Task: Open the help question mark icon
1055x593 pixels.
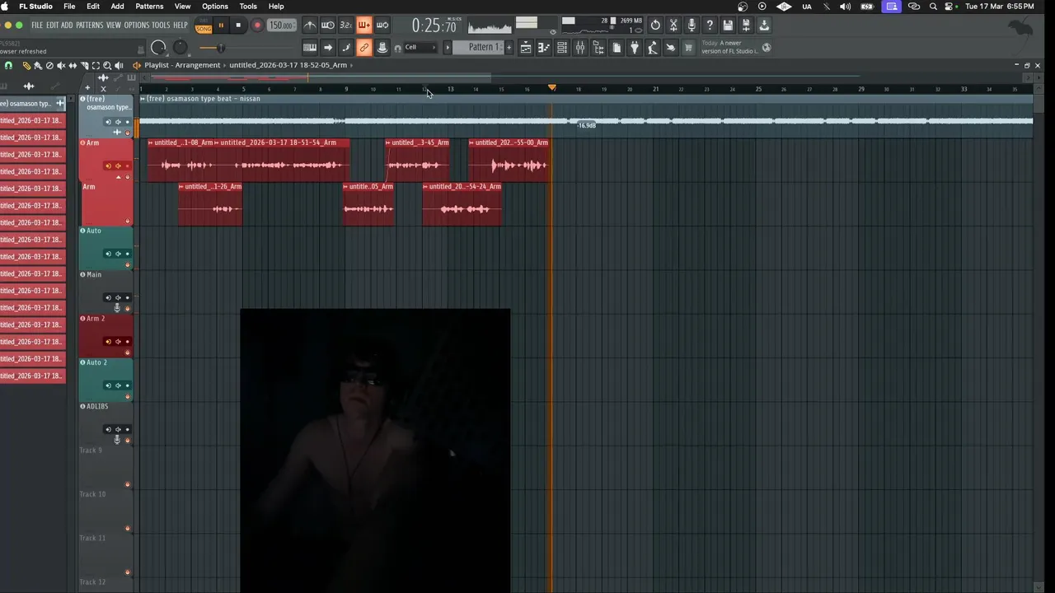Action: [710, 26]
